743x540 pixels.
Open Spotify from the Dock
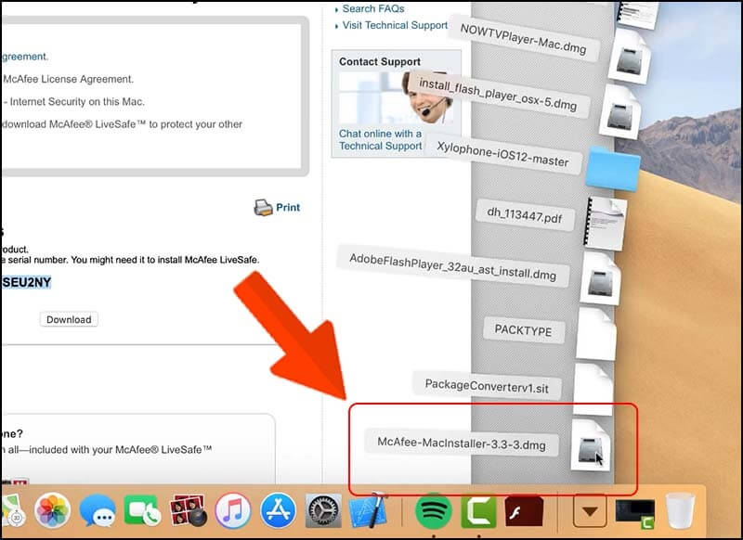[435, 511]
